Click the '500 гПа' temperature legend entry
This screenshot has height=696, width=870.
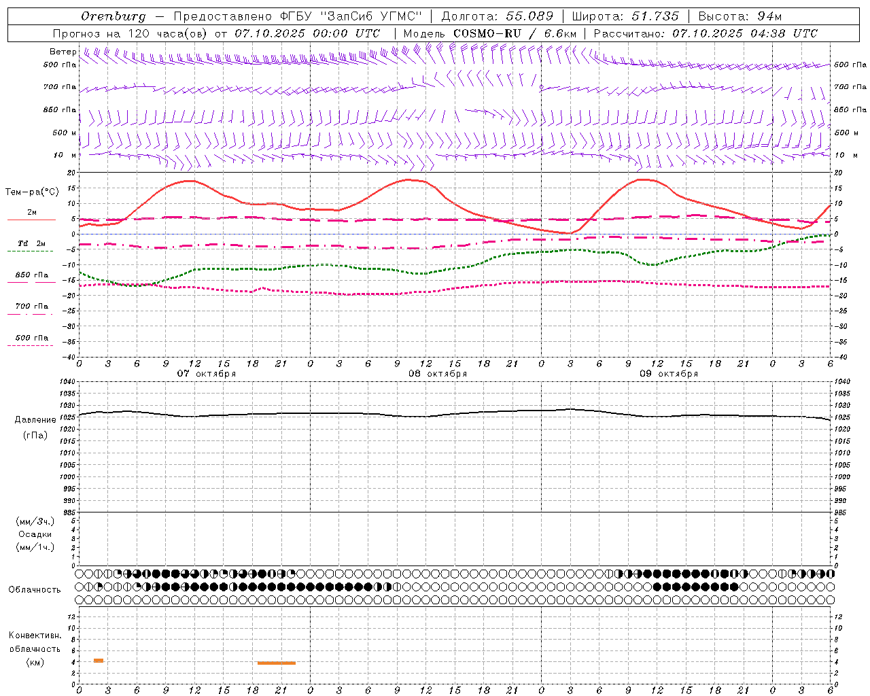pos(32,337)
